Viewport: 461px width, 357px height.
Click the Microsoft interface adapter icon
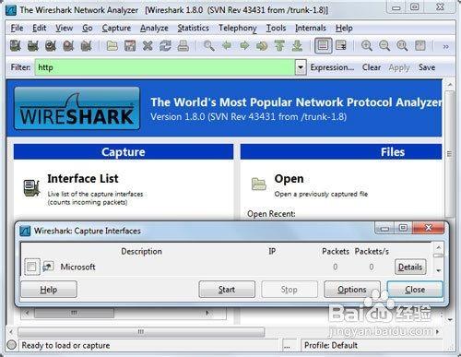(48, 267)
